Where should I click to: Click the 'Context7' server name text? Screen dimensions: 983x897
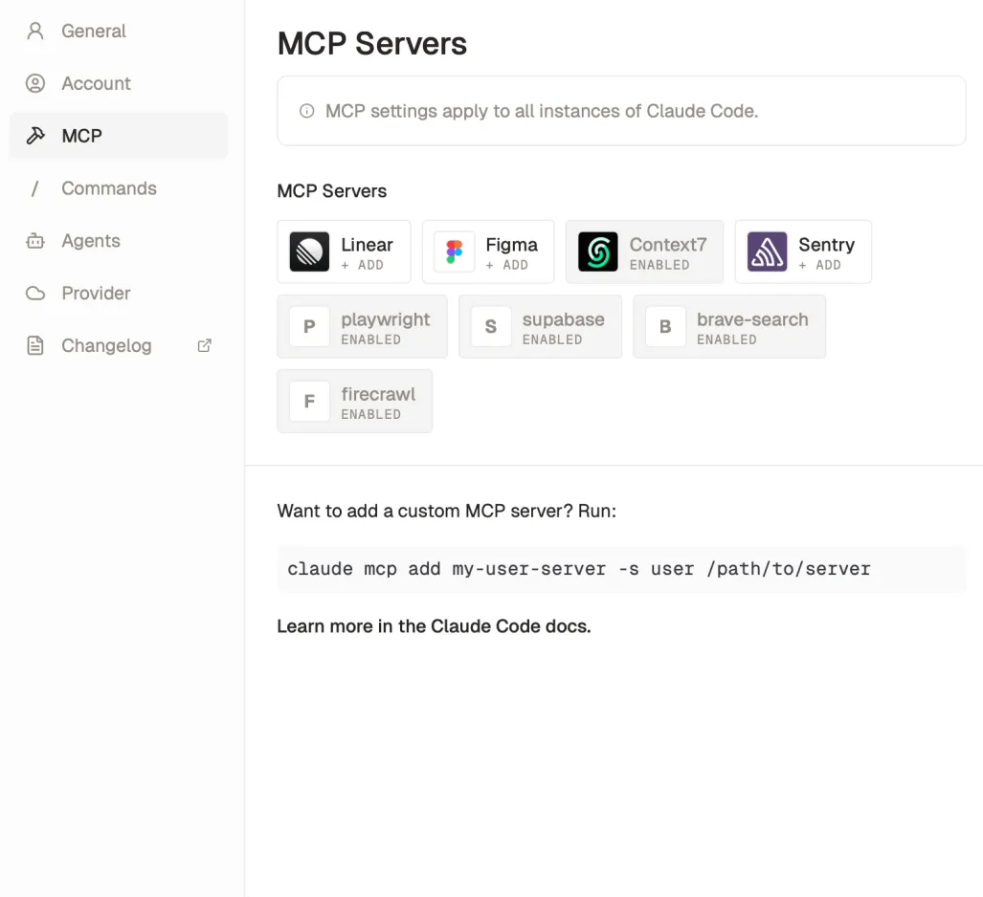tap(668, 244)
